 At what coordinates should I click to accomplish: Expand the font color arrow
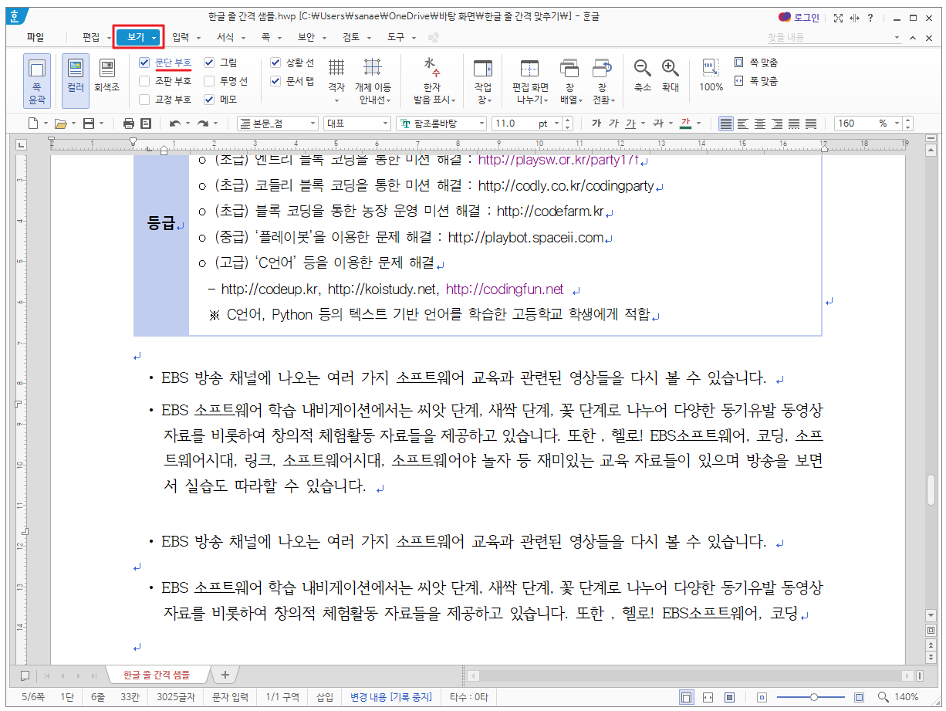click(698, 124)
